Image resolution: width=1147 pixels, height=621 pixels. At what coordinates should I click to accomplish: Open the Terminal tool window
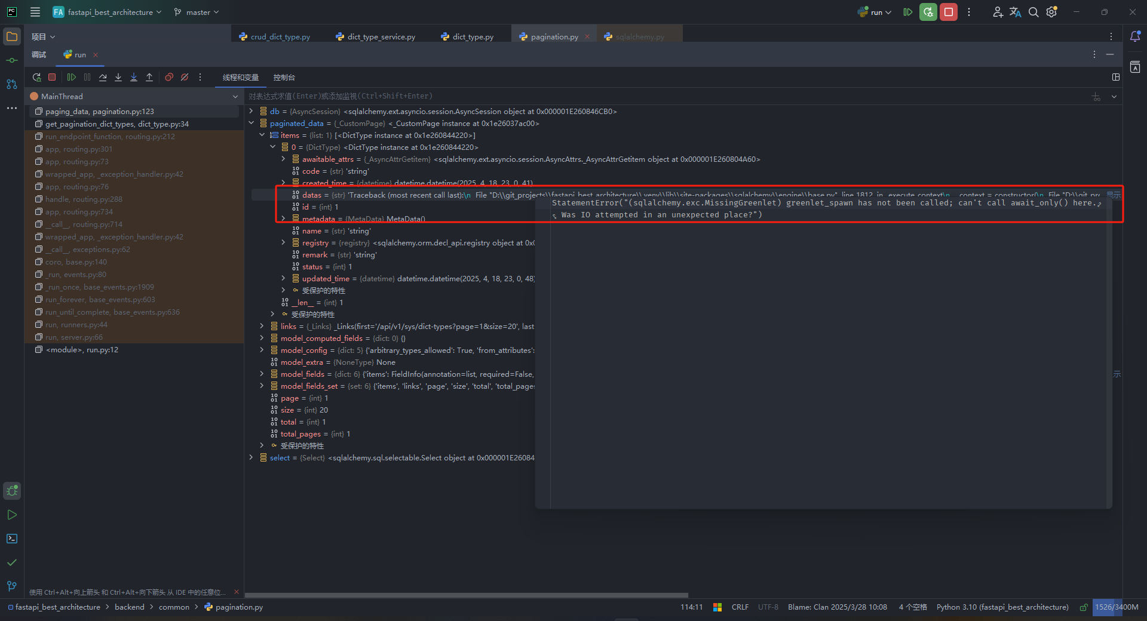tap(12, 539)
